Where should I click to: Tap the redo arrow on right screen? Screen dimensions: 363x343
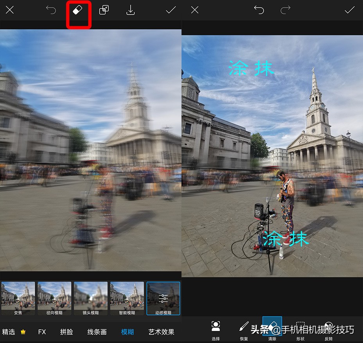[x=286, y=10]
